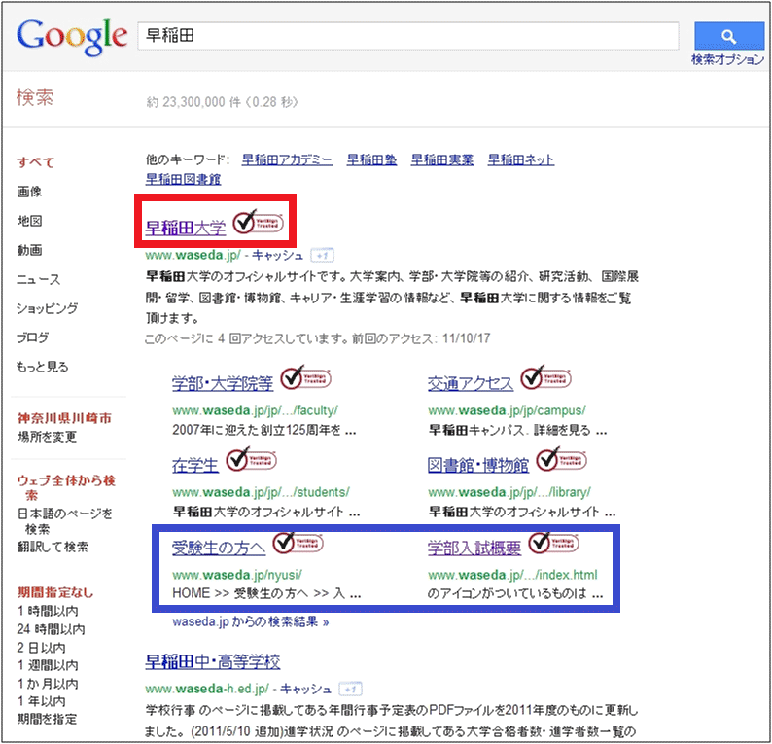This screenshot has height=744, width=772.
Task: Expand もっと見る in the left sidebar
Action: pyautogui.click(x=43, y=367)
